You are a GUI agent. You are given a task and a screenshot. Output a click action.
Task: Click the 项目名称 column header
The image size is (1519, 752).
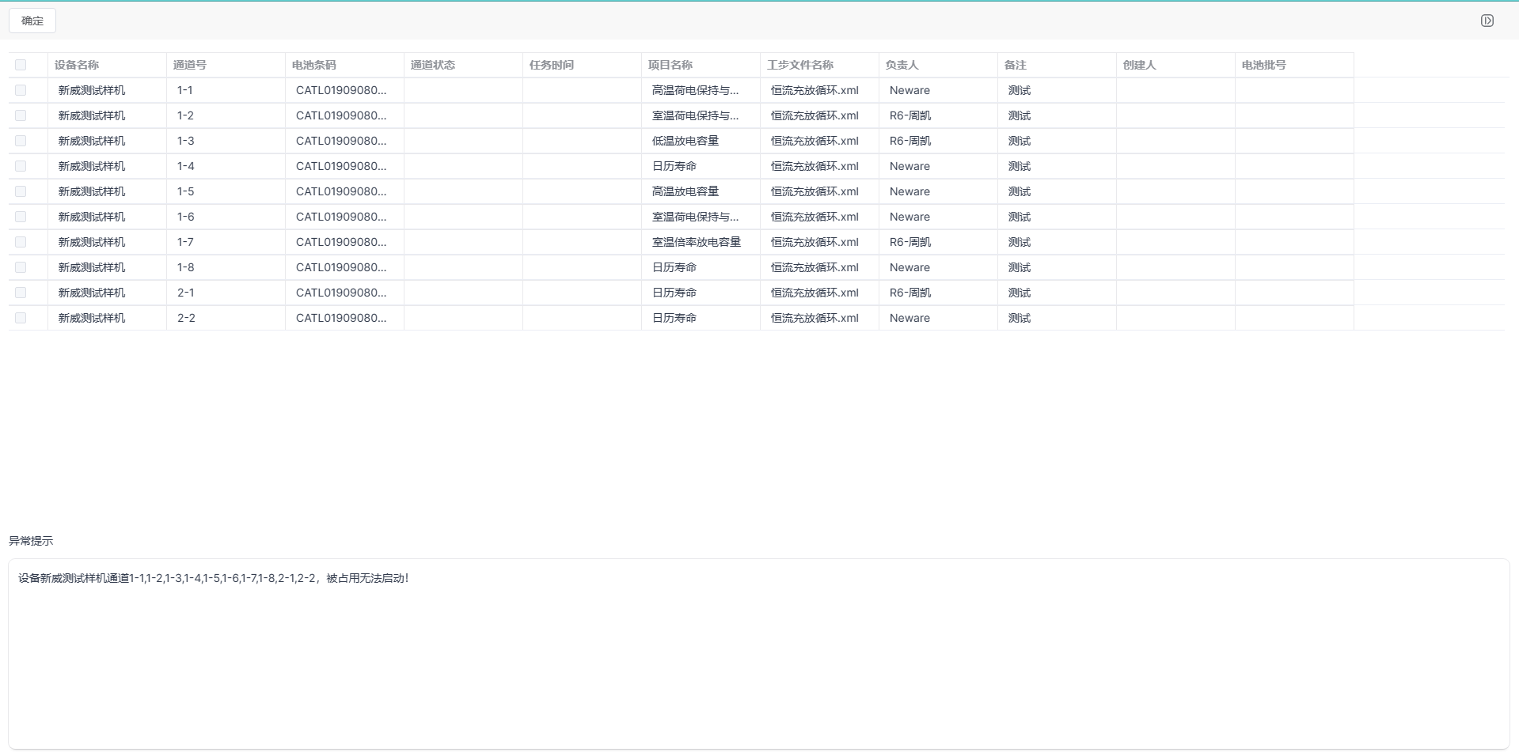tap(701, 65)
